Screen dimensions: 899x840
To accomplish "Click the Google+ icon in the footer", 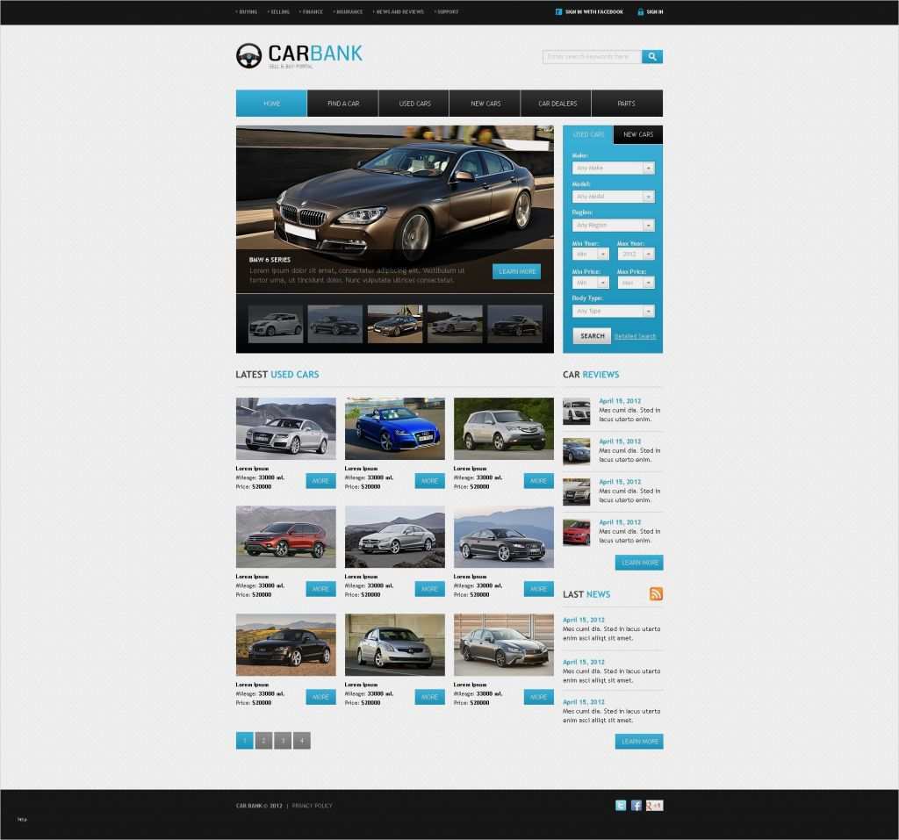I will pos(655,805).
